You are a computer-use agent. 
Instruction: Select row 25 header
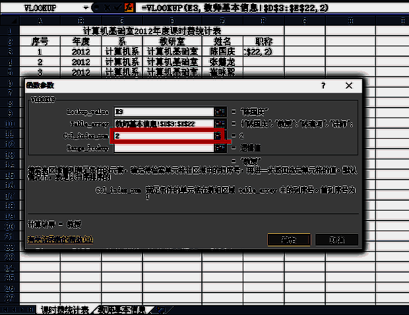tap(10, 277)
